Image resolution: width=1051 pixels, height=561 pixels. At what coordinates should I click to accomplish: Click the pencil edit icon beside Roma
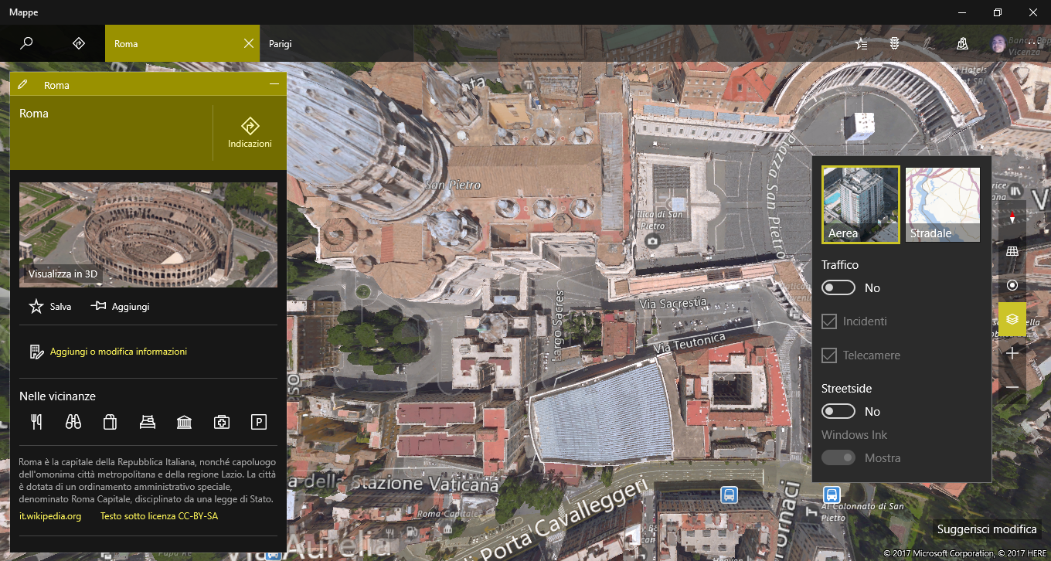pos(22,85)
